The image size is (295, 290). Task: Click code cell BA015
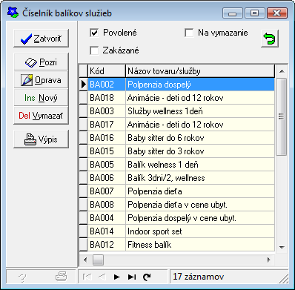point(107,151)
